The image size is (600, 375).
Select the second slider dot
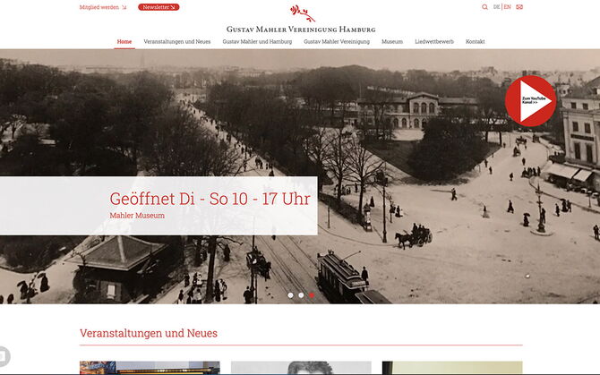(x=301, y=295)
